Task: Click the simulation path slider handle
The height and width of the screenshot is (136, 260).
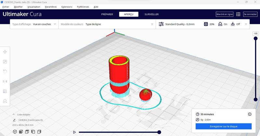Action: [159, 132]
